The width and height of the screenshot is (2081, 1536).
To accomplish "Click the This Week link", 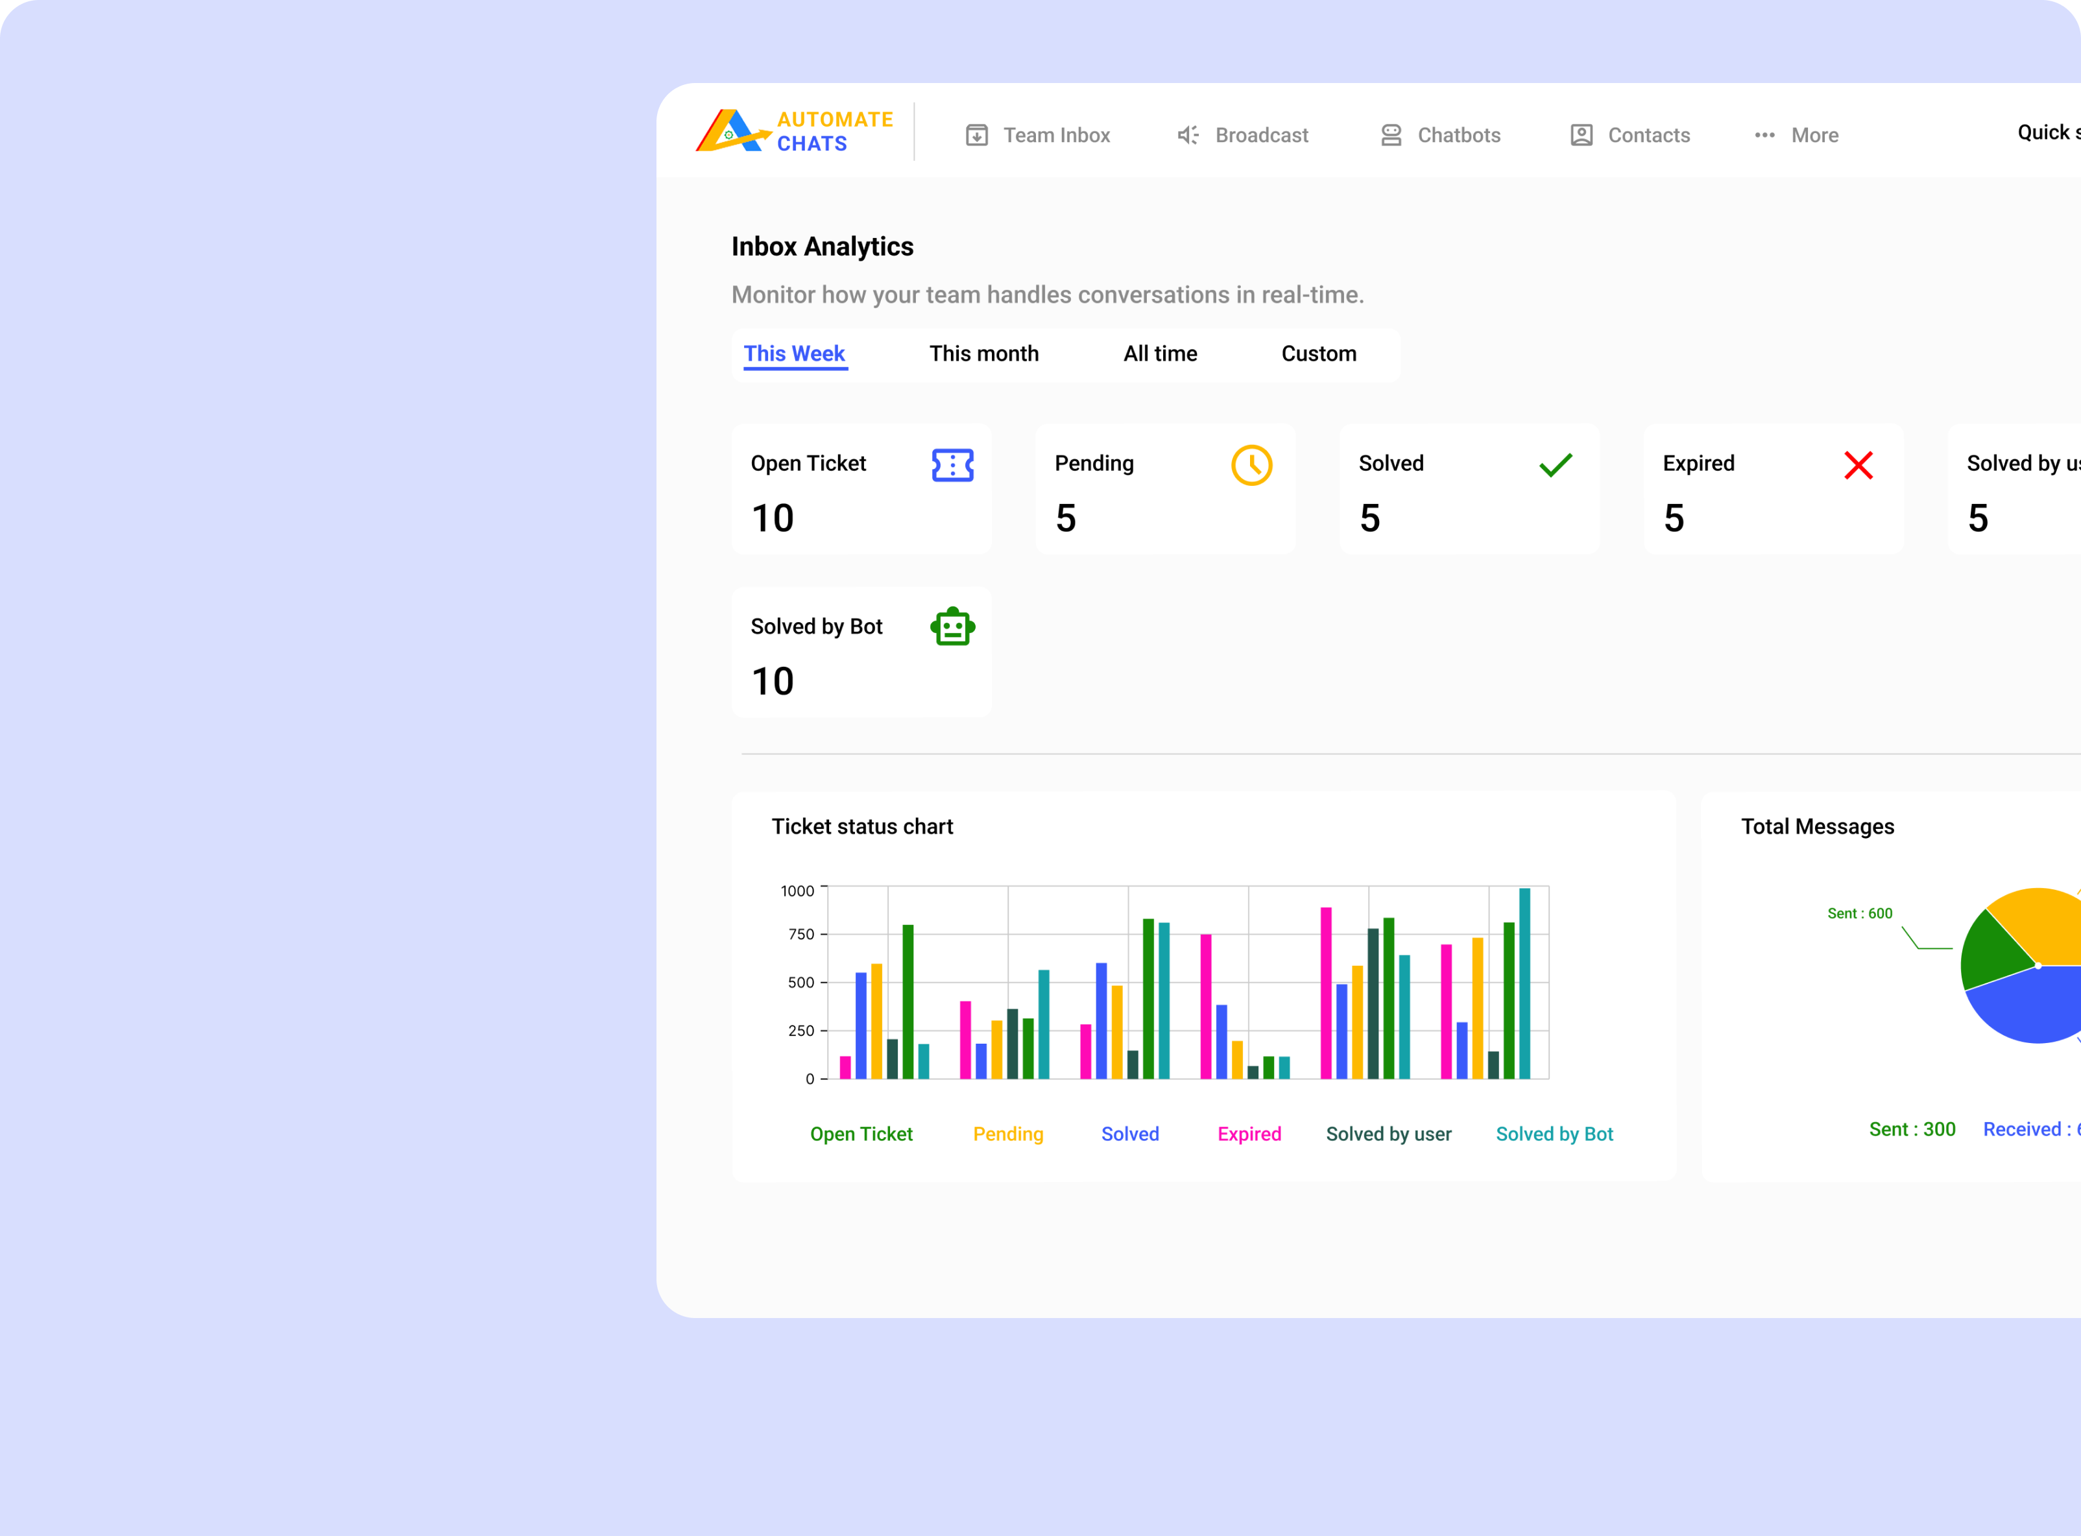I will 795,354.
